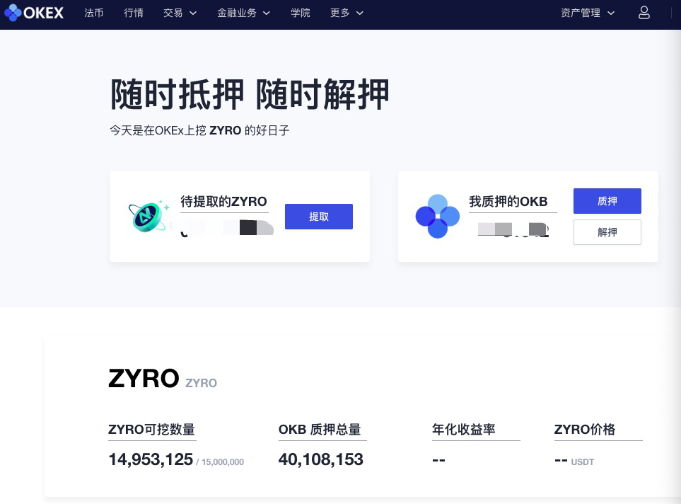Click the OKEX logo
This screenshot has width=681, height=504.
pyautogui.click(x=34, y=13)
